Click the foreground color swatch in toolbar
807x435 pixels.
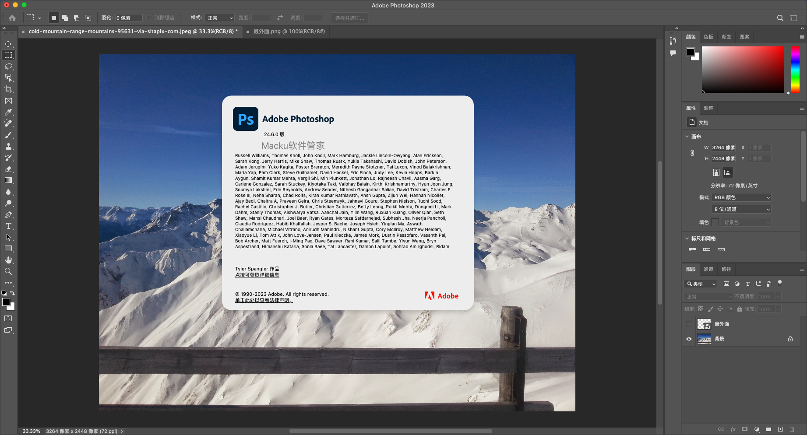[x=6, y=302]
